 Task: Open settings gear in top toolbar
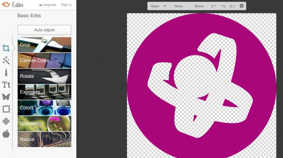[x=242, y=6]
